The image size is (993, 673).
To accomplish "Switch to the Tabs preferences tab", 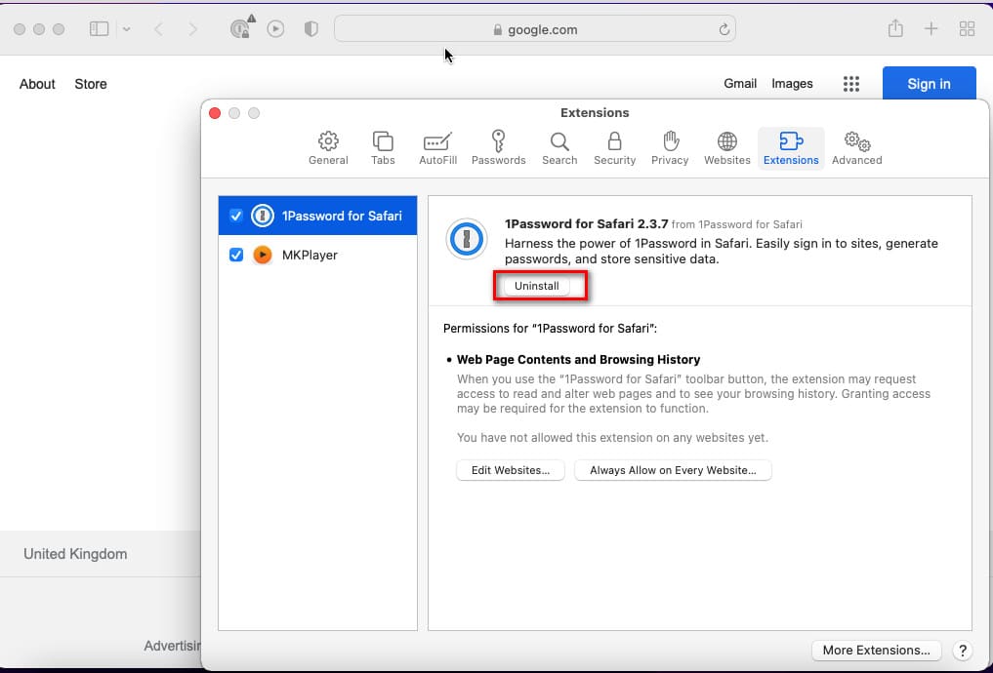I will pyautogui.click(x=383, y=148).
